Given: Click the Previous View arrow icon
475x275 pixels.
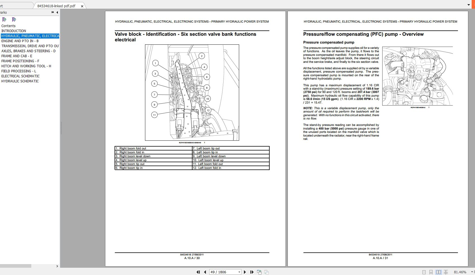Looking at the screenshot, I should [259, 272].
